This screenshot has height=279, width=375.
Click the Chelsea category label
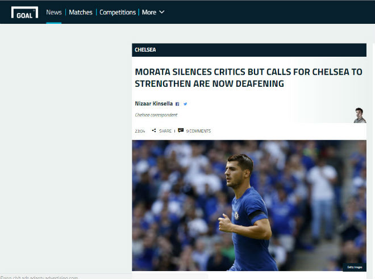pos(145,50)
